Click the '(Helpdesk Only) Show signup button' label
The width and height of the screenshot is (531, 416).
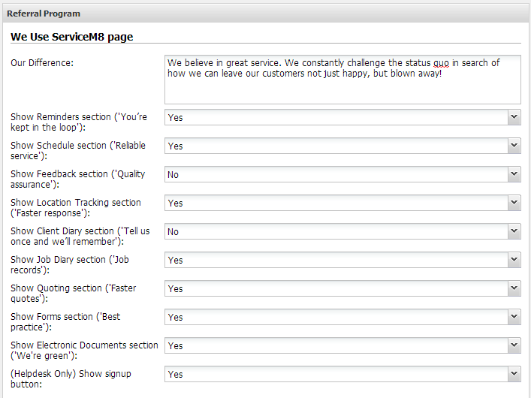click(x=71, y=378)
